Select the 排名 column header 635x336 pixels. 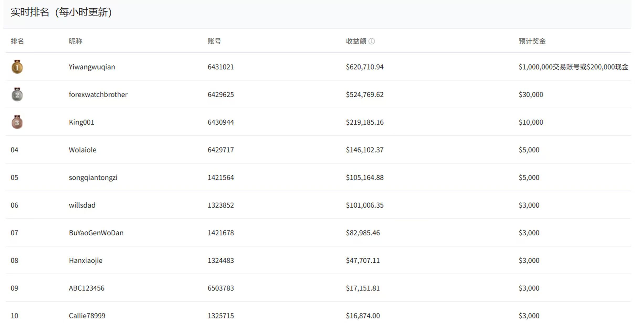pyautogui.click(x=17, y=41)
